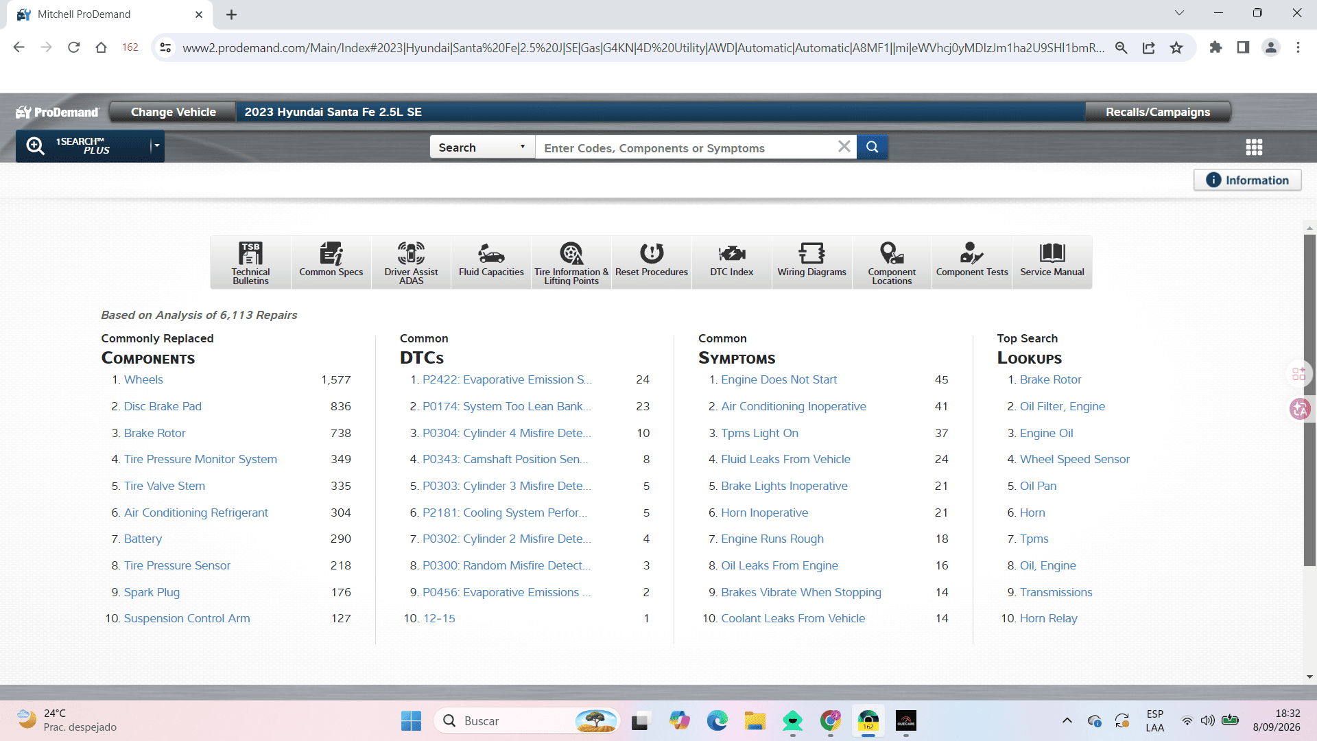Click the ProDemand logo
This screenshot has height=741, width=1317.
[x=58, y=112]
